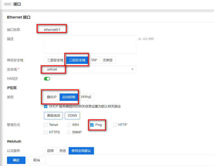The height and width of the screenshot is (166, 214).
Task: Tick the HTTPS management checkbox
Action: click(46, 132)
